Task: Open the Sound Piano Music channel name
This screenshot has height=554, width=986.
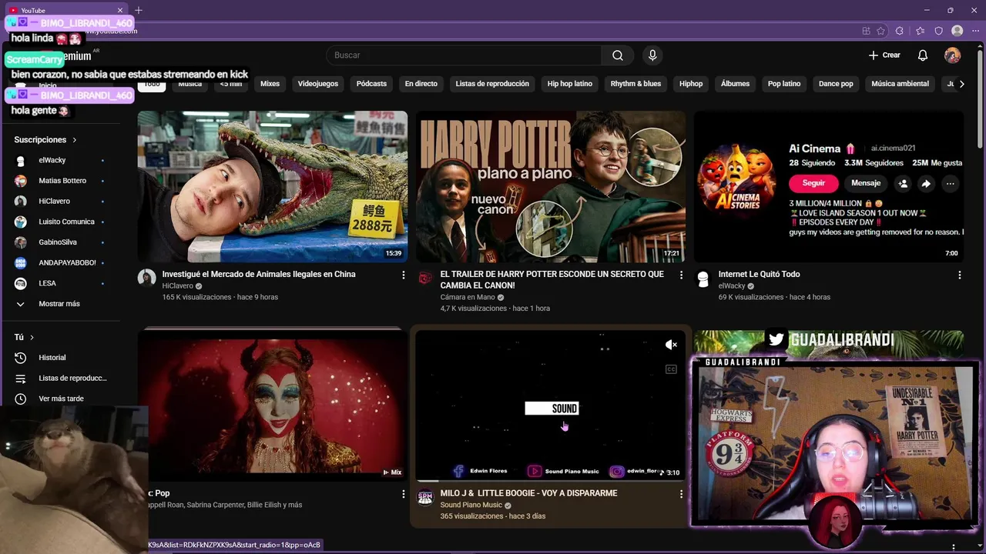Action: tap(471, 505)
